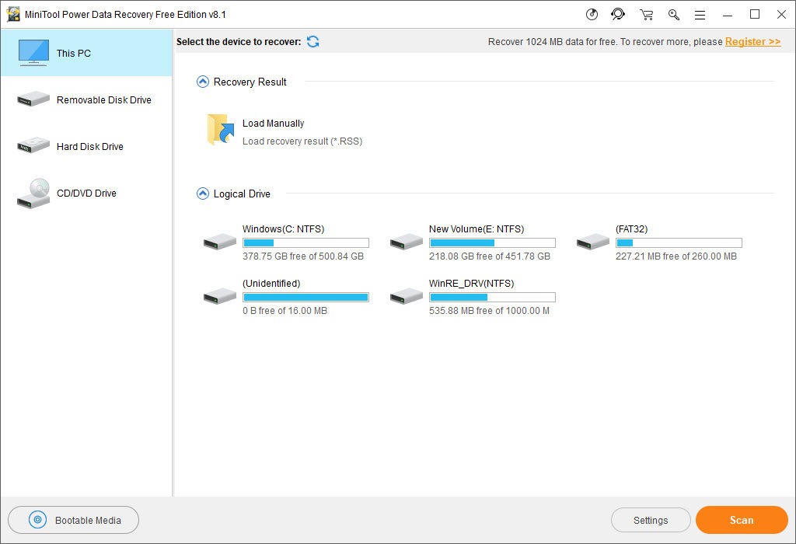Click the bootable disc icon in title bar
The width and height of the screenshot is (796, 544).
592,15
